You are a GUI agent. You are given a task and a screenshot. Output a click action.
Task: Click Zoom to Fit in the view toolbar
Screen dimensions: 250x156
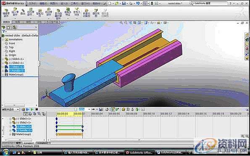(x=121, y=23)
